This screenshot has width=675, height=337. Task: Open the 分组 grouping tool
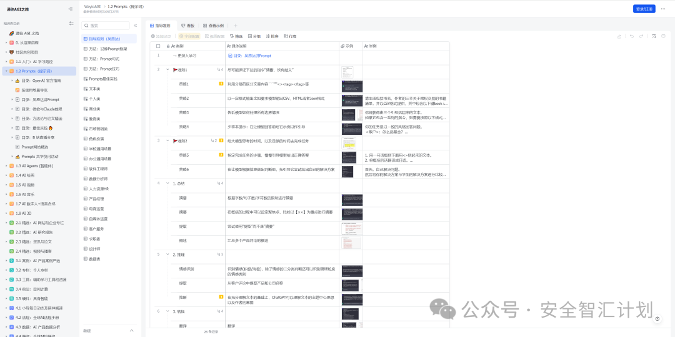pos(254,37)
